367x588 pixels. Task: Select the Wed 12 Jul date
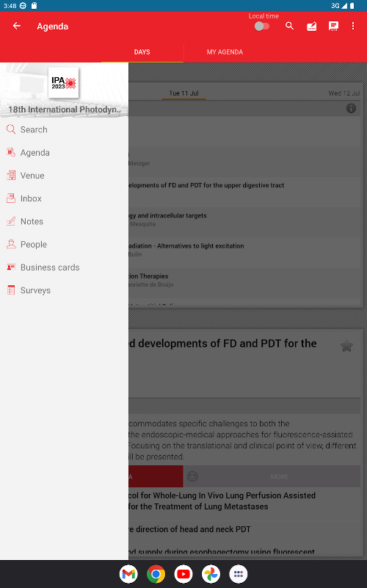344,93
